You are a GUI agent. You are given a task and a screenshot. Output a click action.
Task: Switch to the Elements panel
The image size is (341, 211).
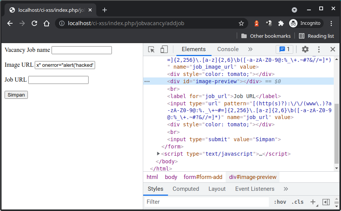click(194, 49)
